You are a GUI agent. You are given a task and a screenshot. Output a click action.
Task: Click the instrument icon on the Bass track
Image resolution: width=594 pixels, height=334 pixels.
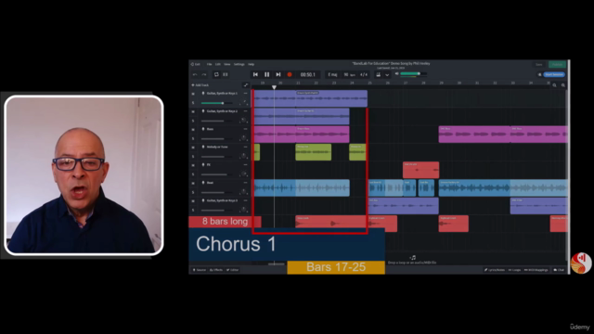[x=203, y=129]
